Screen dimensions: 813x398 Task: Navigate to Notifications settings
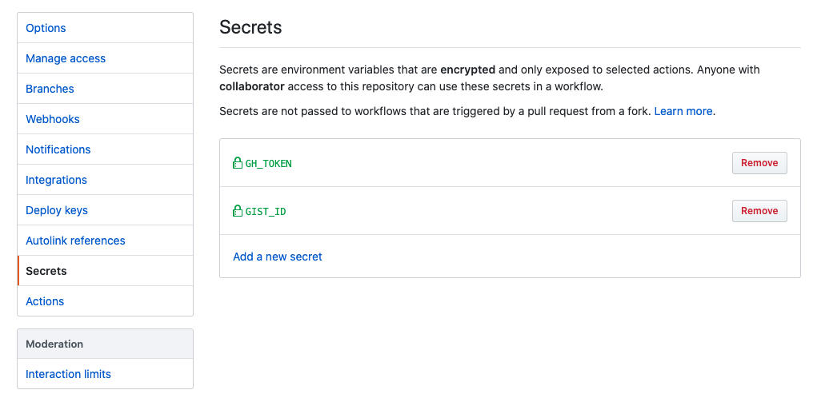[x=58, y=149]
